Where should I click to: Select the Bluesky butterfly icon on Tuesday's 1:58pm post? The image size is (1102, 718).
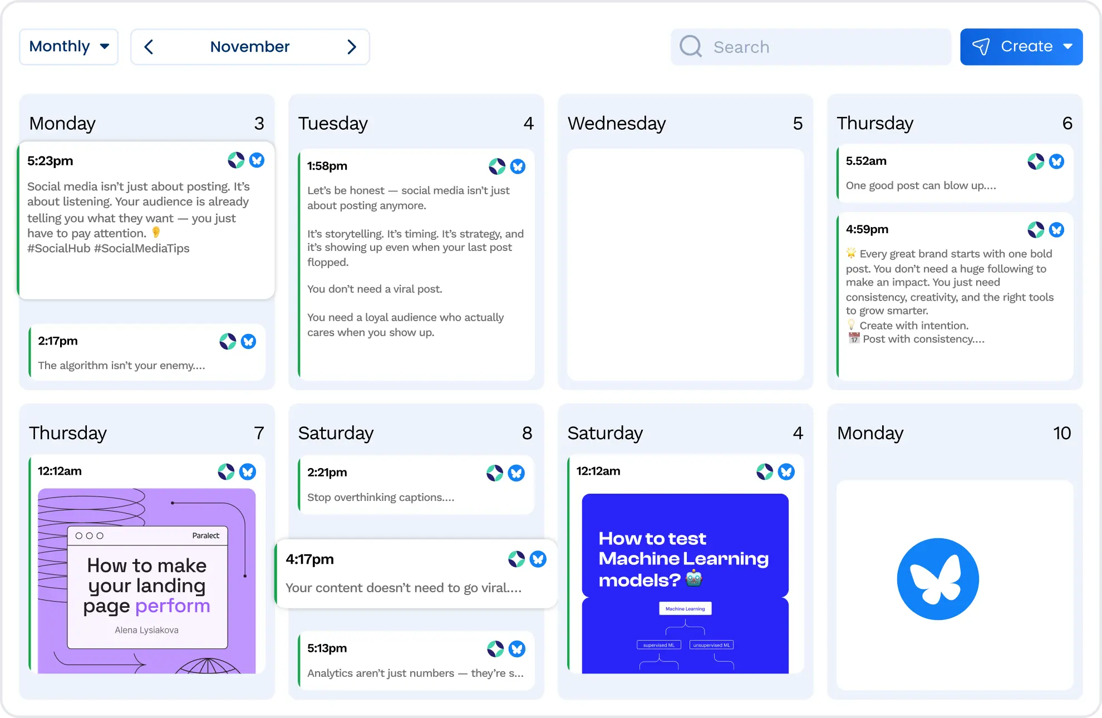tap(518, 166)
